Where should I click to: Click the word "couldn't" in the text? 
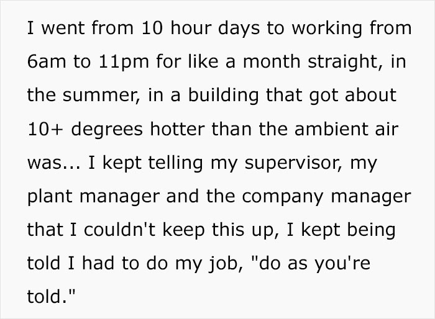(119, 230)
